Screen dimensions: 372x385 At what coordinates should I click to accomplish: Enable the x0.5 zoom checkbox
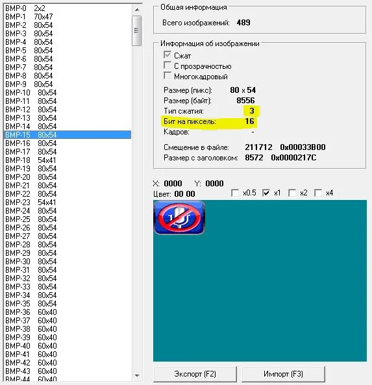(235, 193)
